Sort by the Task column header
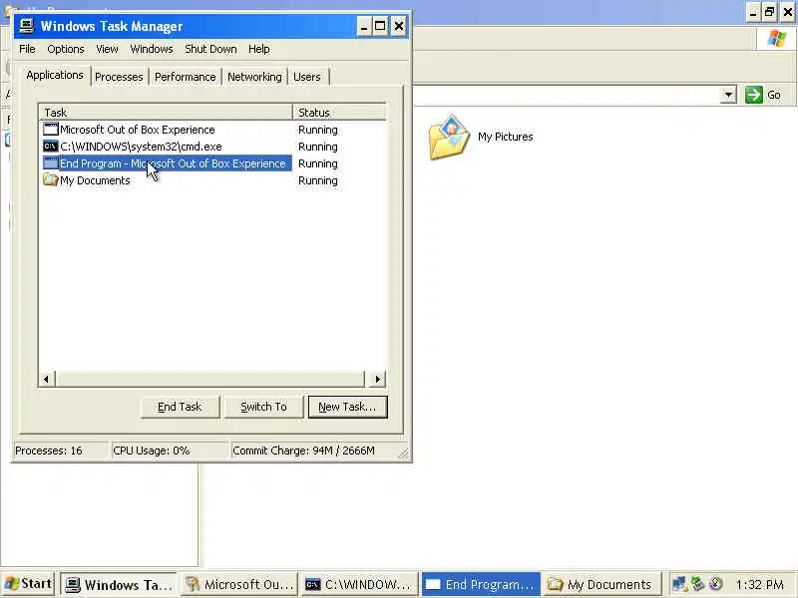This screenshot has height=598, width=798. tap(166, 112)
